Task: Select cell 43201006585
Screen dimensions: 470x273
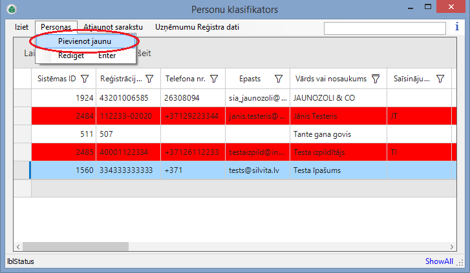Action: (x=128, y=98)
